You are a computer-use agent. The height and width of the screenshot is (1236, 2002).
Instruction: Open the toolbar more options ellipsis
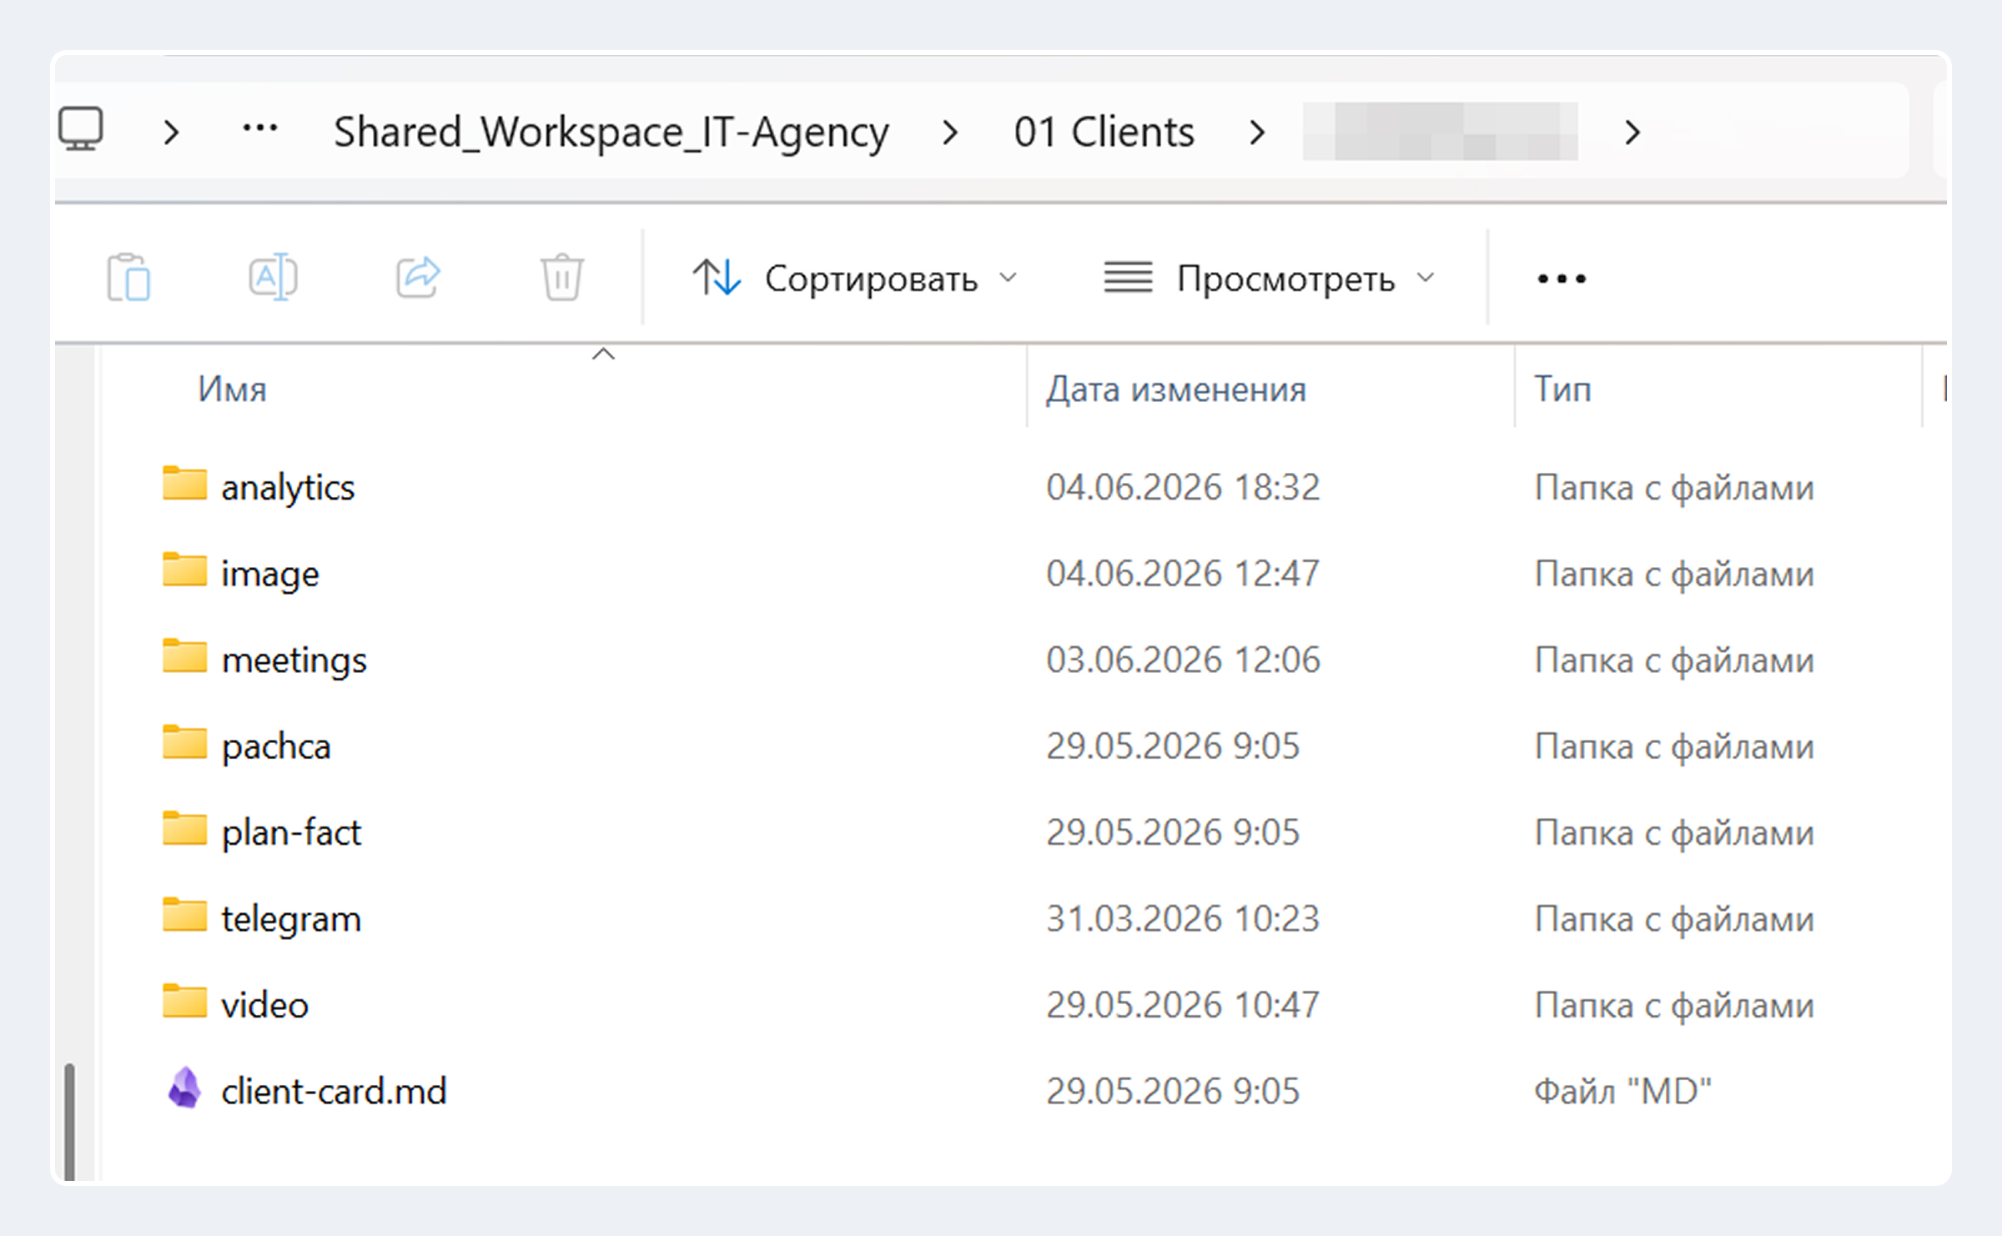pyautogui.click(x=1562, y=279)
